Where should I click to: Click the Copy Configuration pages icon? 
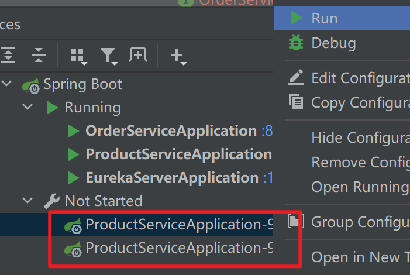pos(296,101)
